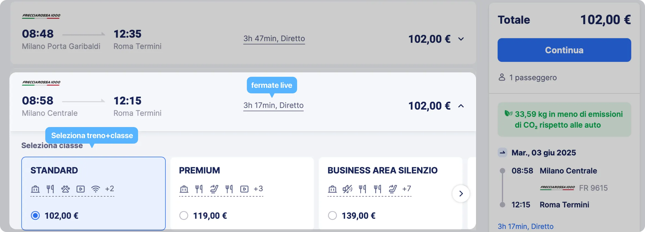Image resolution: width=645 pixels, height=232 pixels.
Task: Click the luggage icon in PREMIUM class
Action: [184, 189]
